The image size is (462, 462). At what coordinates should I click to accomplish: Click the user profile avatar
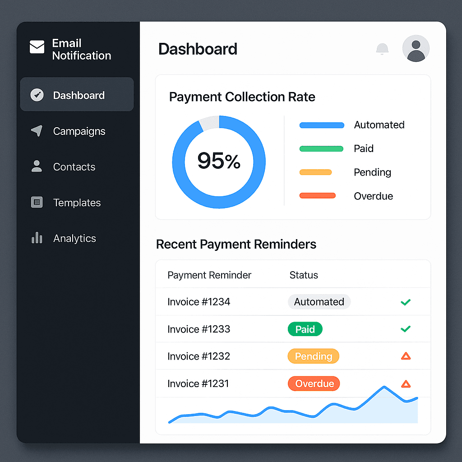click(415, 48)
